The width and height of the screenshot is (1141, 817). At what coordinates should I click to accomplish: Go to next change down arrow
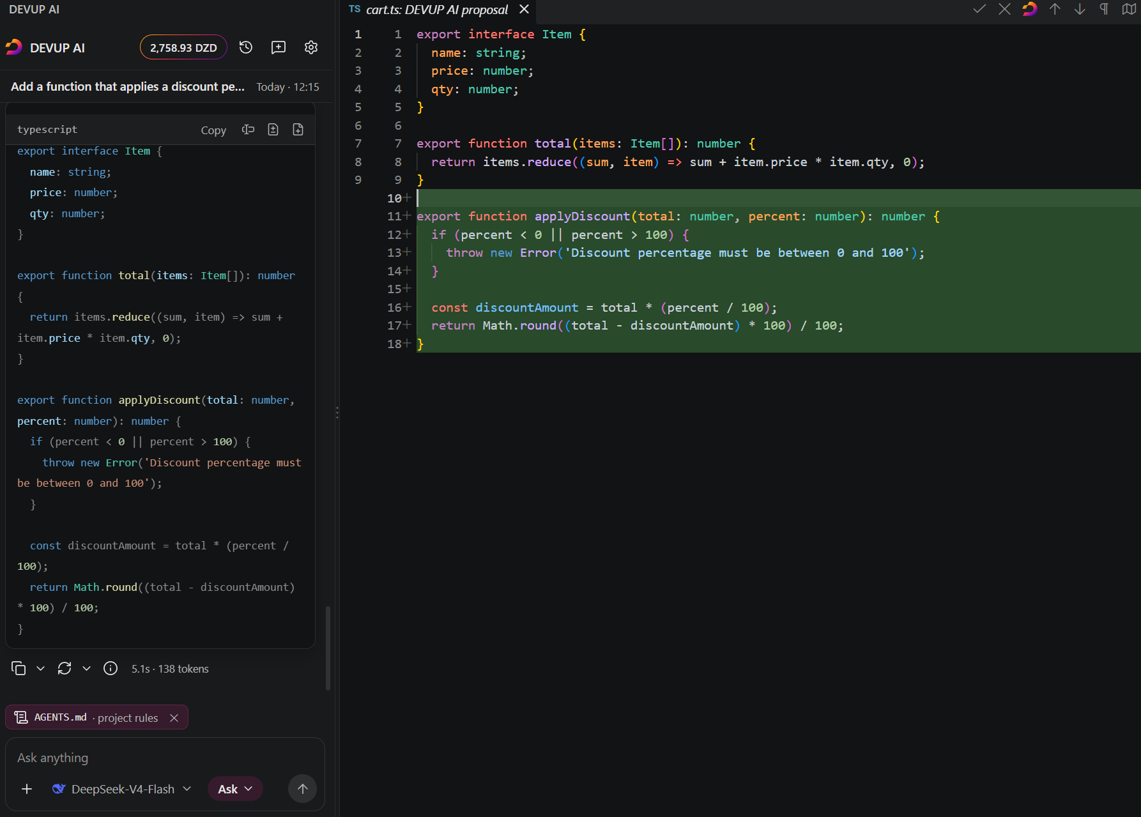point(1080,9)
